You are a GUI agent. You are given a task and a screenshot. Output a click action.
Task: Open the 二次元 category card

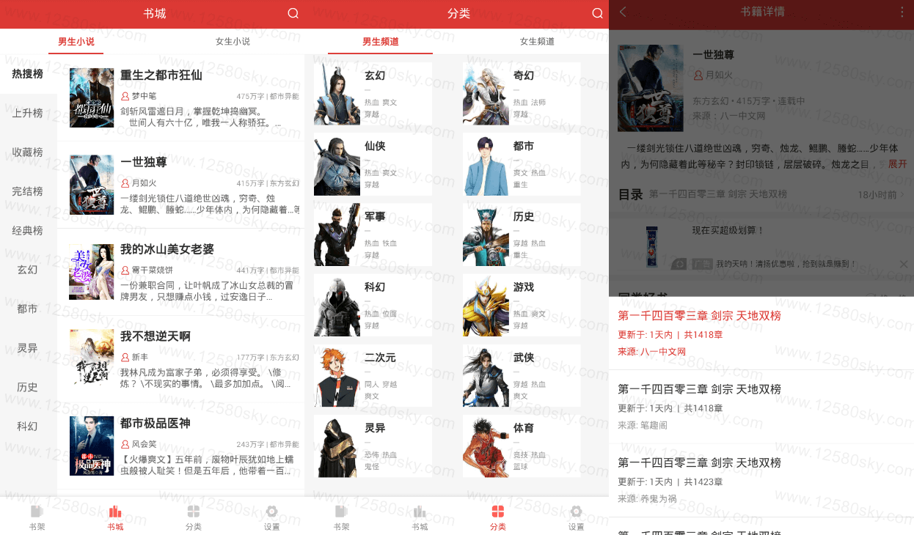[373, 376]
